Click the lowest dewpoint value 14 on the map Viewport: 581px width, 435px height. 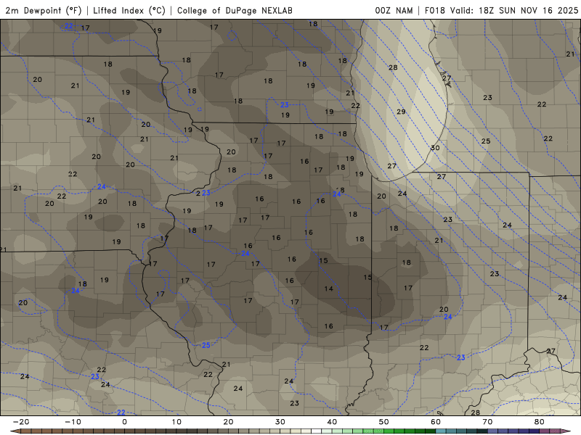[329, 289]
